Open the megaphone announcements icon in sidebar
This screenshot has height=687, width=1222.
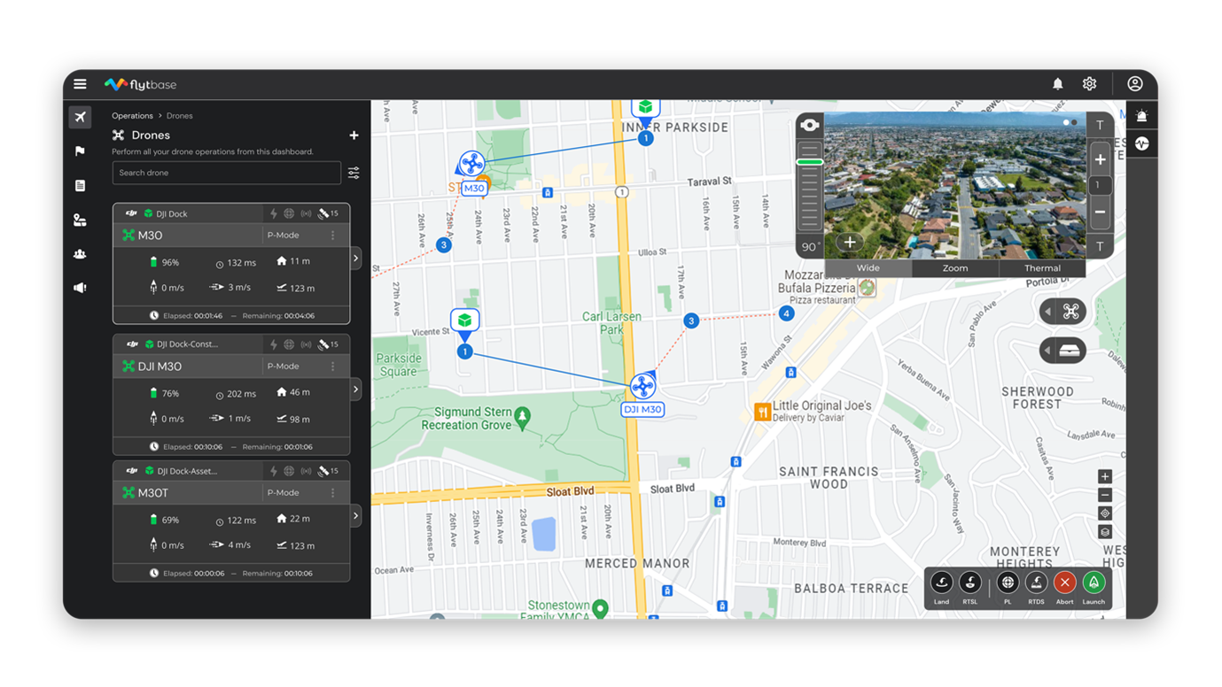(80, 288)
